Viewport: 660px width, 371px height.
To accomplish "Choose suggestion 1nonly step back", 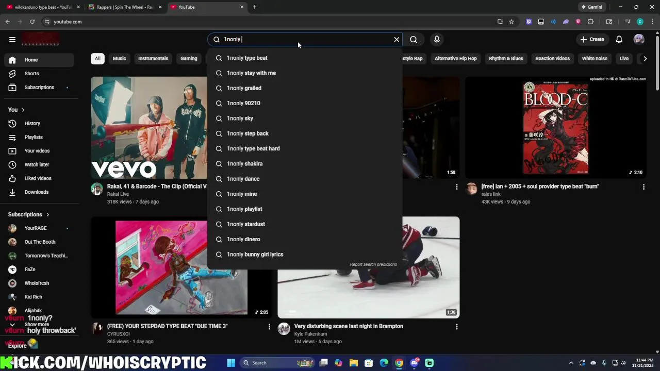I will click(x=305, y=133).
